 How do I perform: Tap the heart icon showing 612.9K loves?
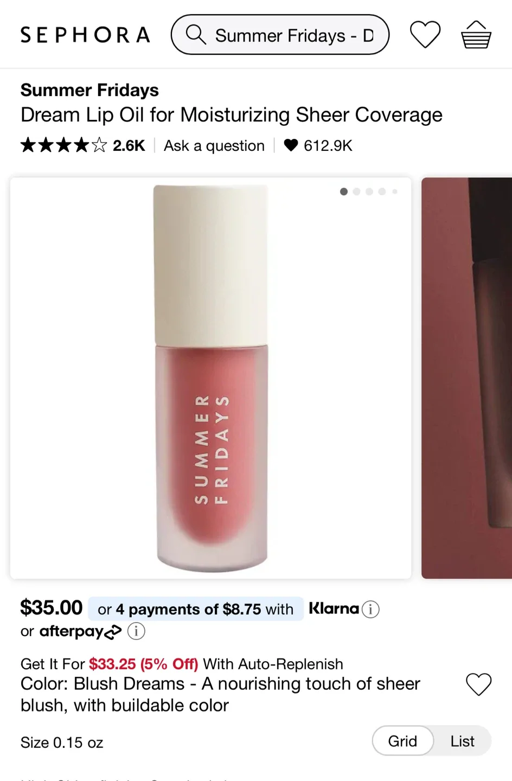292,145
